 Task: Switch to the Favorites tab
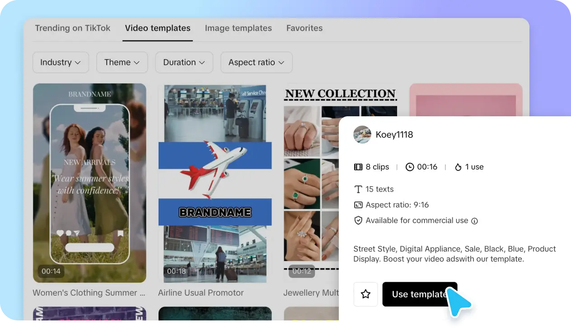(304, 28)
